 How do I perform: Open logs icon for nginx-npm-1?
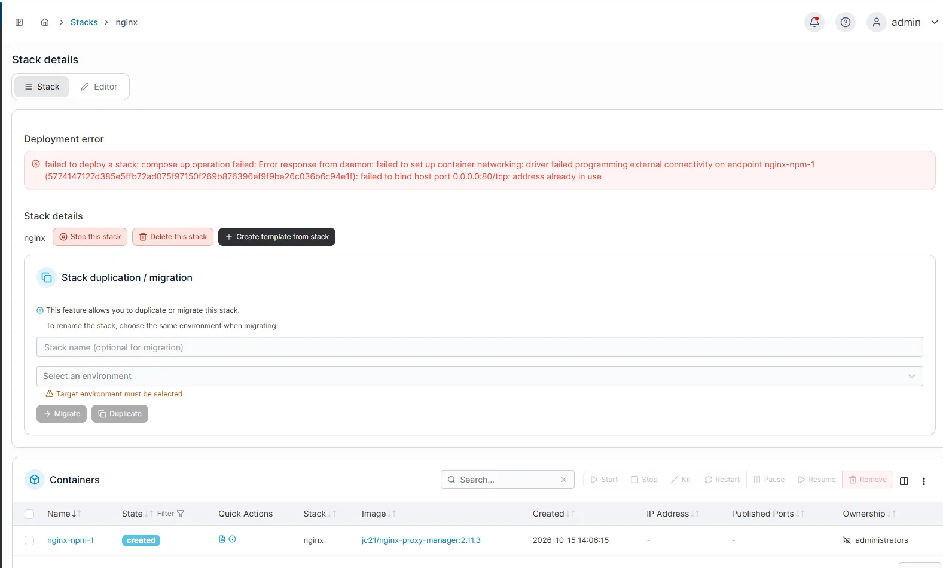coord(222,539)
